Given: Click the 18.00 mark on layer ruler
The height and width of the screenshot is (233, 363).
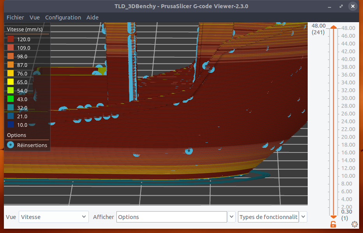Looking at the screenshot, I should point(348,145).
